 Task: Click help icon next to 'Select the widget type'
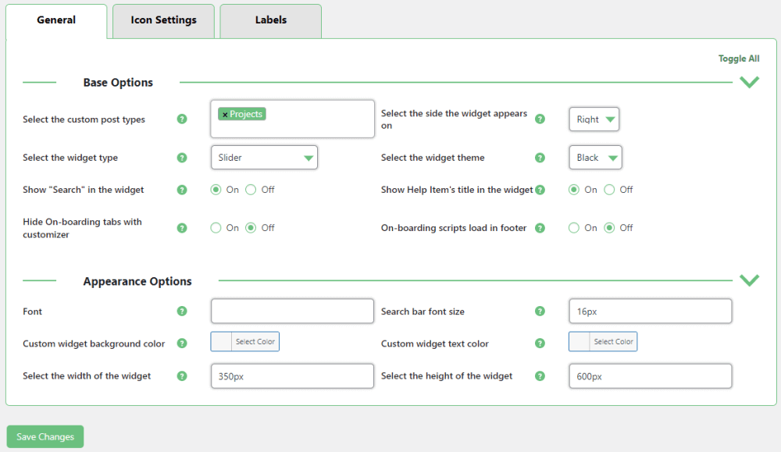point(182,158)
